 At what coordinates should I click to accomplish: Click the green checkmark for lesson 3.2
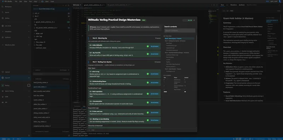pyautogui.click(x=148, y=120)
